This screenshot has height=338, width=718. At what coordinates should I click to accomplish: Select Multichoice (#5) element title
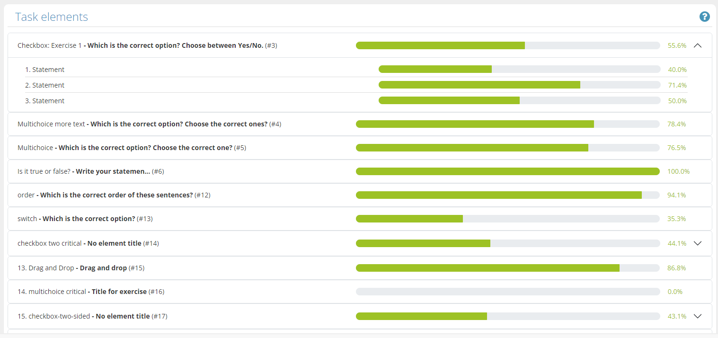[132, 148]
